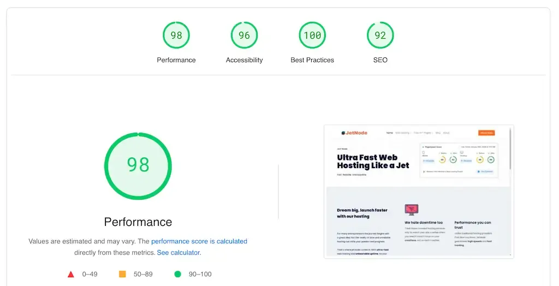Click the Accessibility label under the 96 gauge
Image resolution: width=559 pixels, height=286 pixels.
point(244,60)
